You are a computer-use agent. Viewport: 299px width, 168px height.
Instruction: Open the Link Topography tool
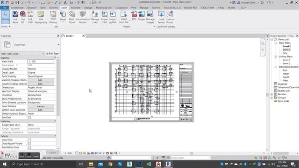41,17
